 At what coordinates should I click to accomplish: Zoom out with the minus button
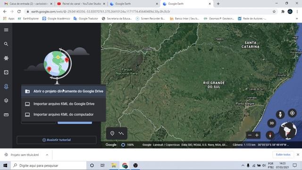[x=250, y=135]
